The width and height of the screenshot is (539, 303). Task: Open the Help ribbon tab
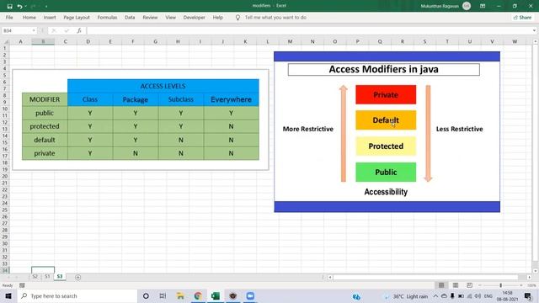pos(217,17)
